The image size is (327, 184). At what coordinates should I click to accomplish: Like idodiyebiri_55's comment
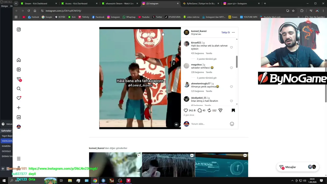coord(231,101)
